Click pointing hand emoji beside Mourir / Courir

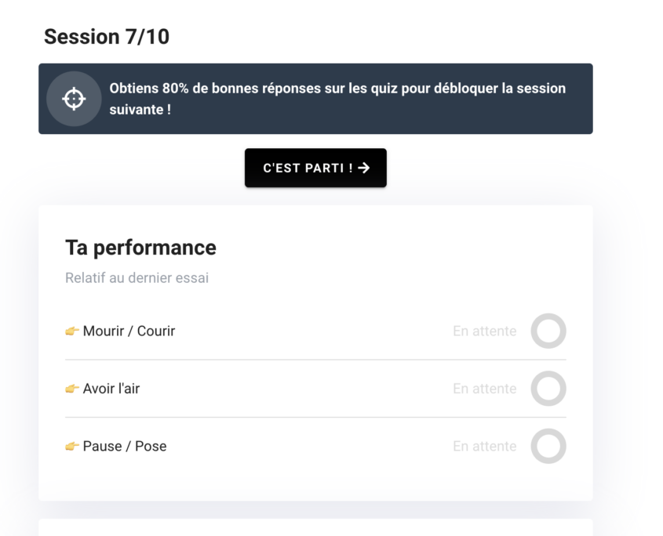tap(72, 331)
